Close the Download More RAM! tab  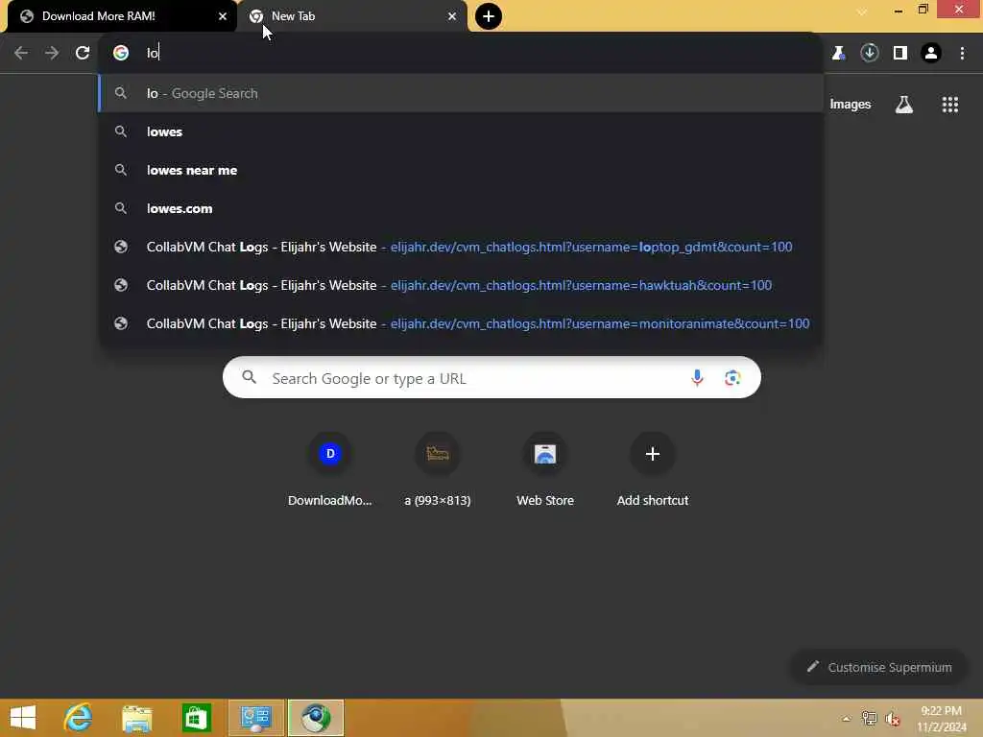coord(223,16)
